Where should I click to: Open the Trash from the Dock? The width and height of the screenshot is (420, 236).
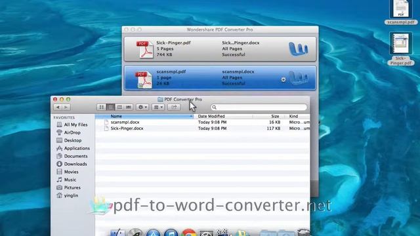click(x=303, y=233)
